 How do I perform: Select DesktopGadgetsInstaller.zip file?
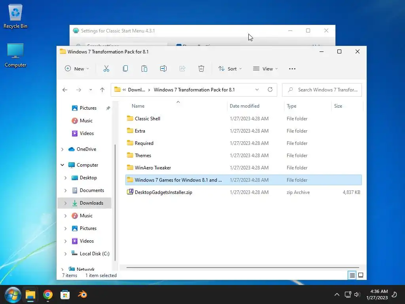pos(243,192)
